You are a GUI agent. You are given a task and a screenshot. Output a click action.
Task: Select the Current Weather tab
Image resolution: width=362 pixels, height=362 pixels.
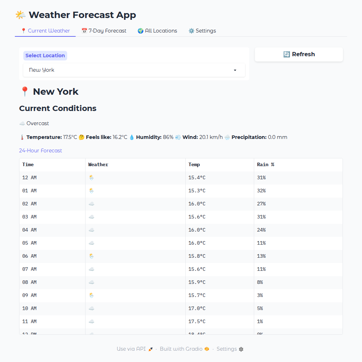[x=45, y=31]
